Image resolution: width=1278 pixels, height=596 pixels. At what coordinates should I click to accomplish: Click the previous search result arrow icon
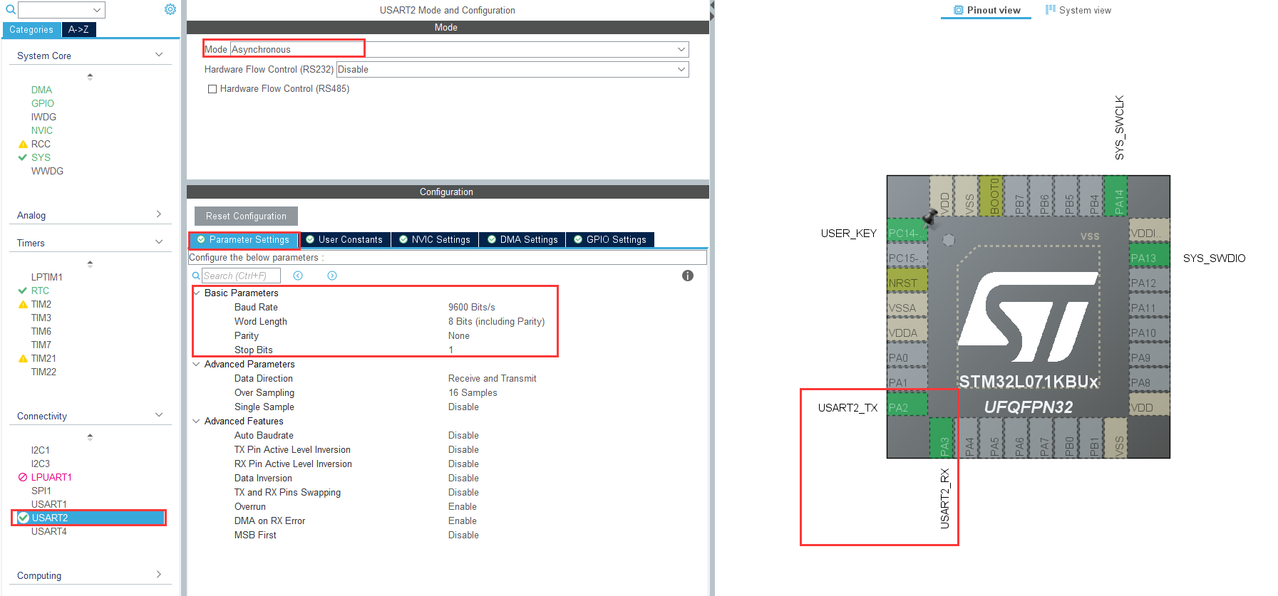tap(298, 276)
